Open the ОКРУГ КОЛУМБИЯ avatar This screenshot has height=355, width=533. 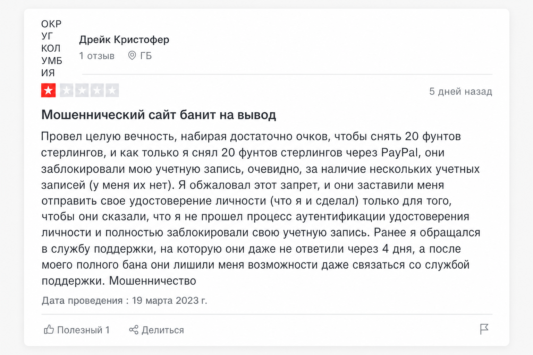coord(52,48)
